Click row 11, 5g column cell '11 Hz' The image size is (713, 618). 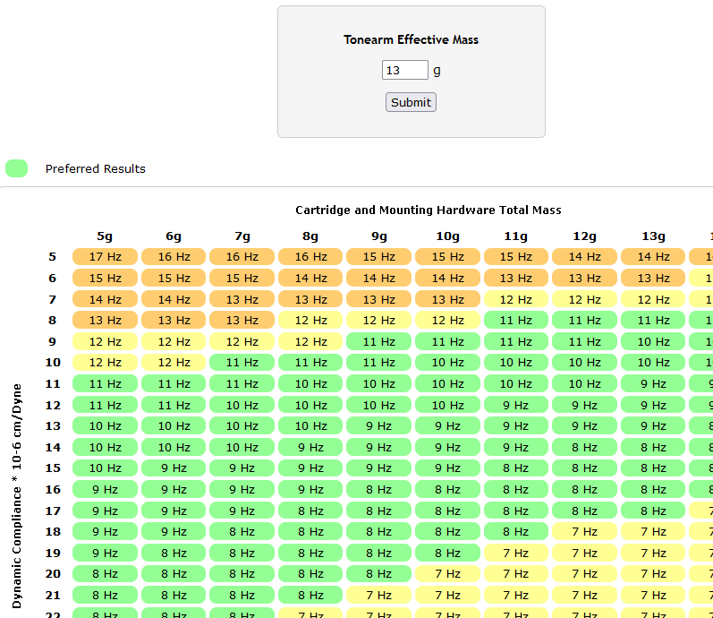[x=105, y=384]
